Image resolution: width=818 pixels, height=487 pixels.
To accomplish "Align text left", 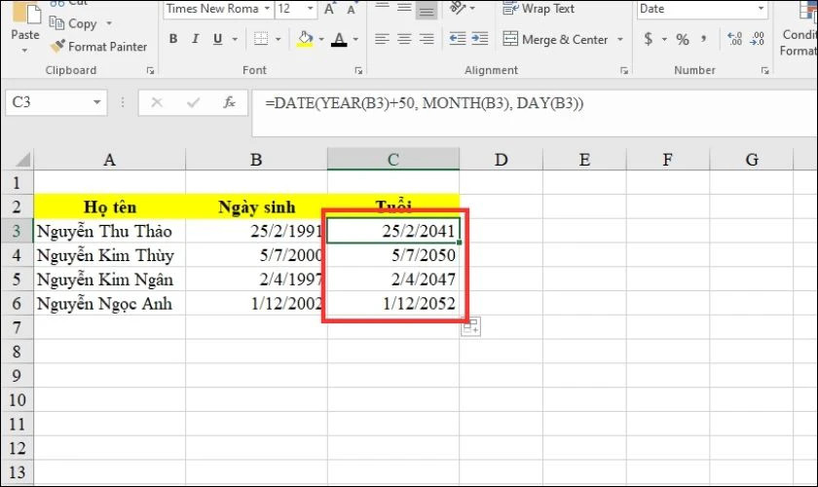I will tap(382, 39).
